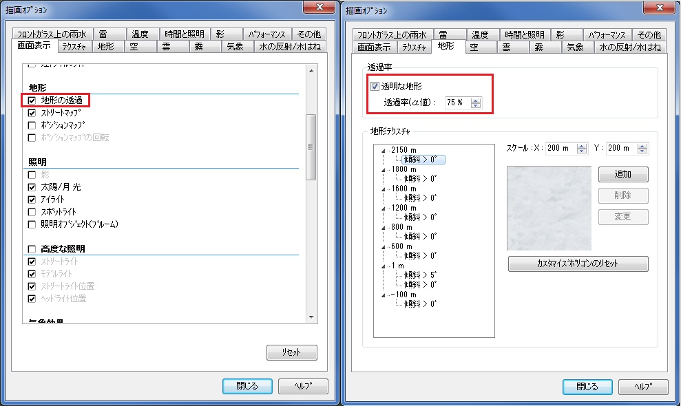The height and width of the screenshot is (406, 681).
Task: Open パフォーマンス tab in right dialog
Action: pyautogui.click(x=607, y=34)
